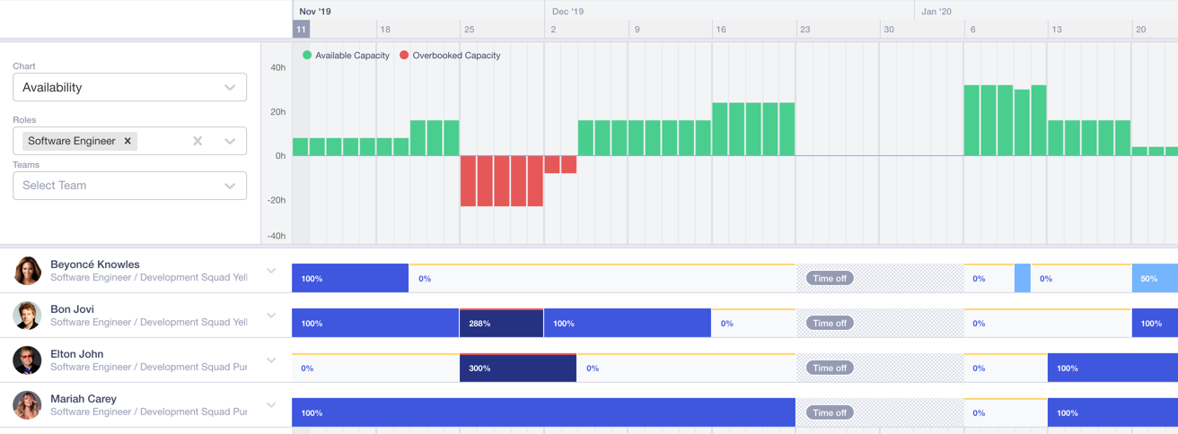This screenshot has height=434, width=1178.
Task: Open the Select Team dropdown
Action: click(x=129, y=186)
